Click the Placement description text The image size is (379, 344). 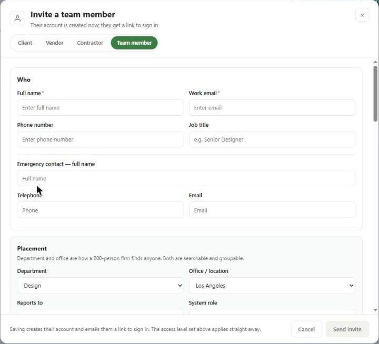tap(131, 258)
